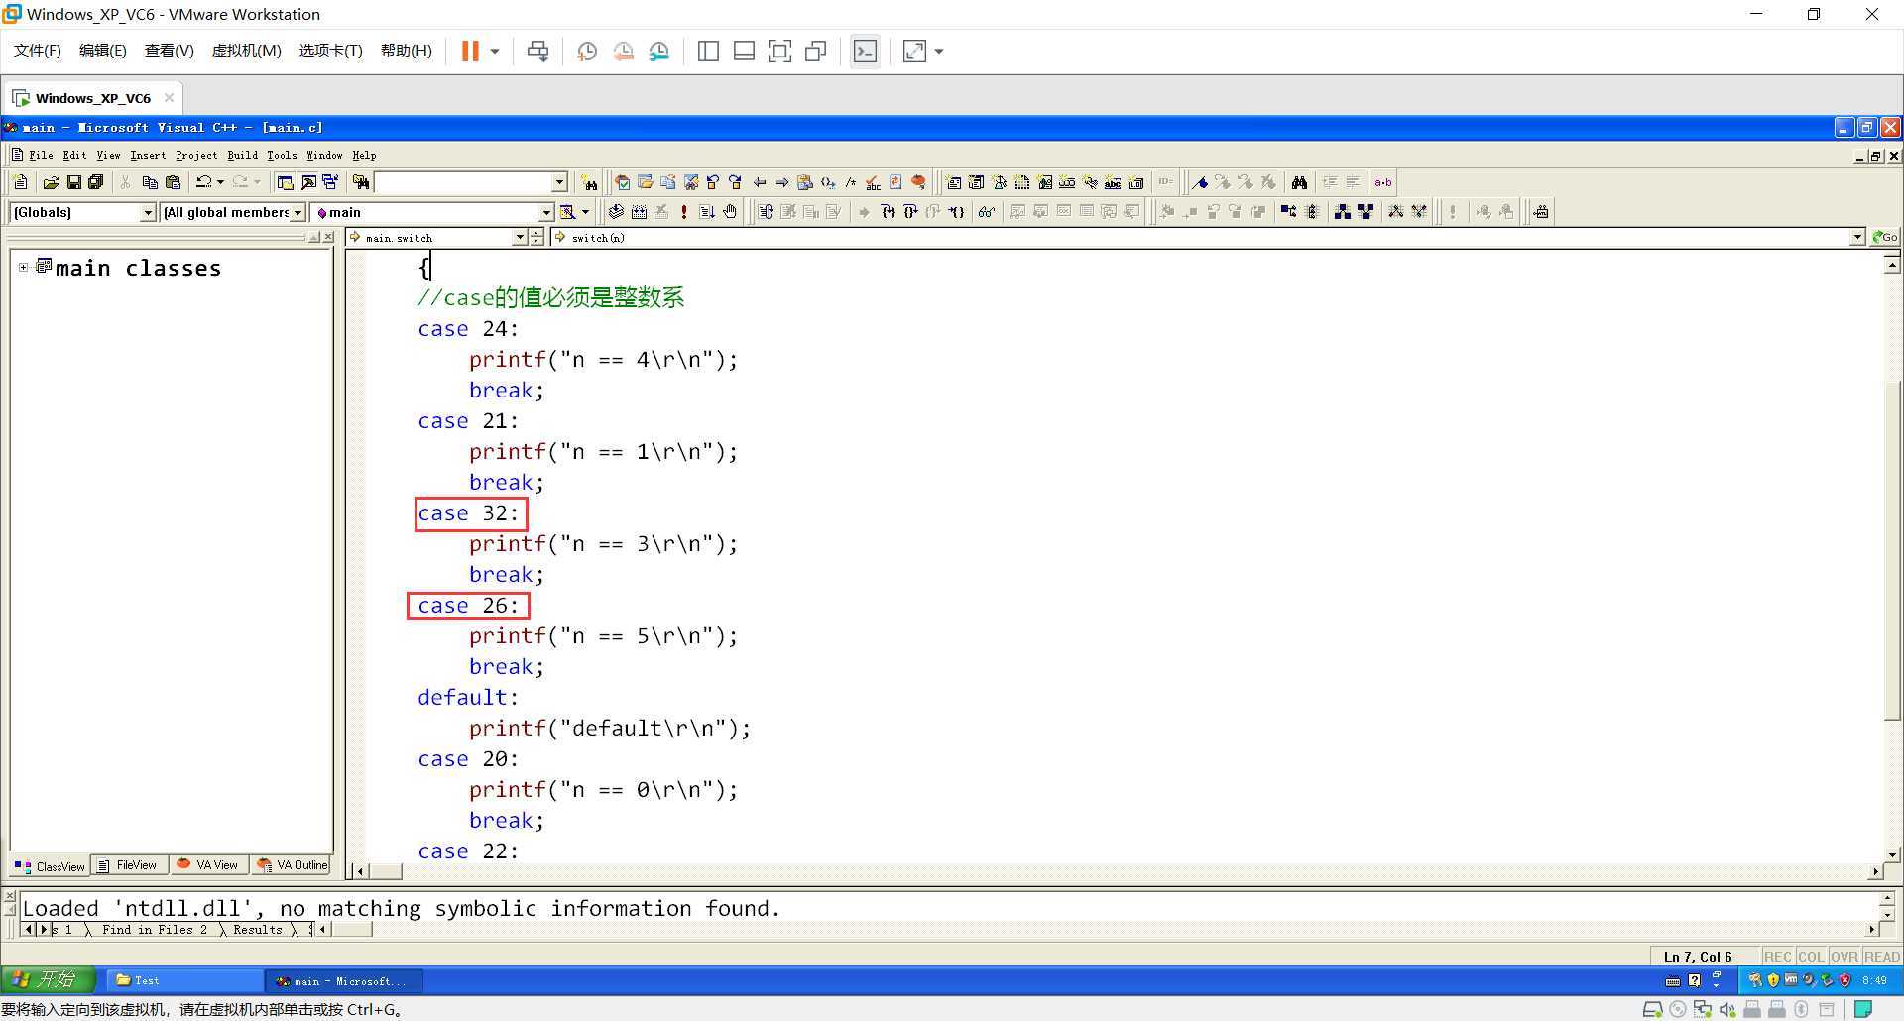The width and height of the screenshot is (1904, 1021).
Task: Click the Compile icon in build toolbar
Action: pyautogui.click(x=616, y=212)
